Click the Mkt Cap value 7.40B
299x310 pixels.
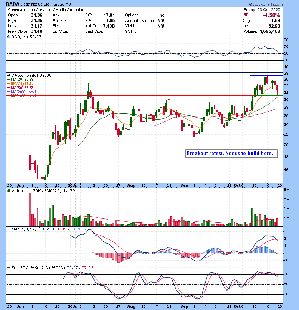(x=109, y=26)
